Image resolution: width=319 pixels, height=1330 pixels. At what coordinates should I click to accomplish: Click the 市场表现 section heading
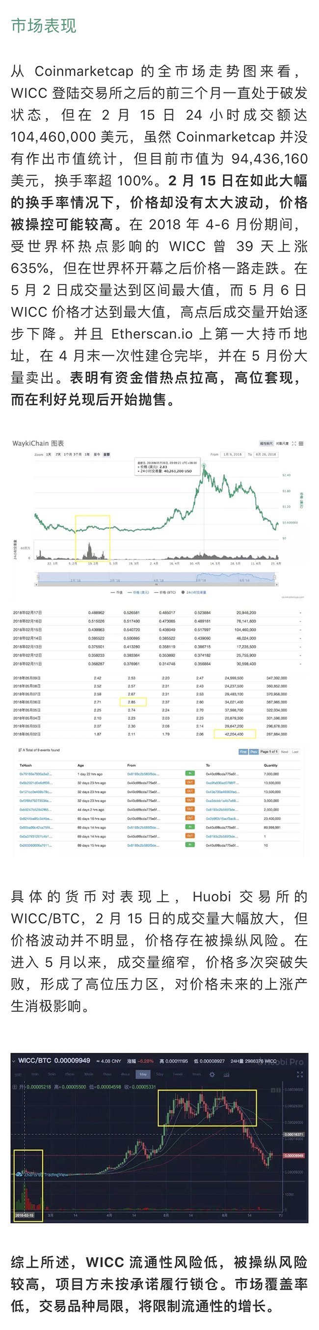click(44, 25)
